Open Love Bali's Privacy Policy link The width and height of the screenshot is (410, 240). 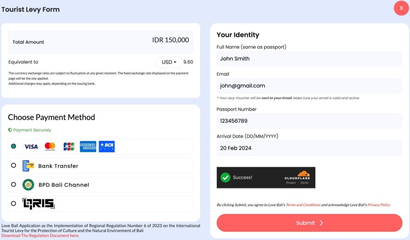pos(379,205)
